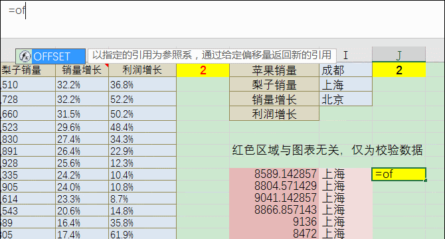Click cell showing 14.8%

pyautogui.click(x=143, y=210)
